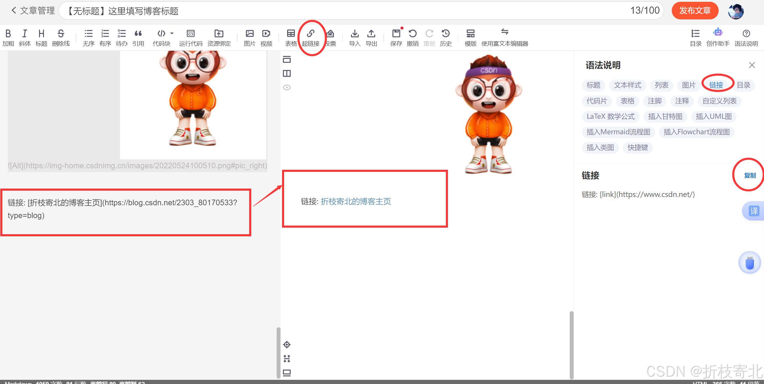Select the 插入类图 tag
This screenshot has height=384, width=764.
point(600,147)
